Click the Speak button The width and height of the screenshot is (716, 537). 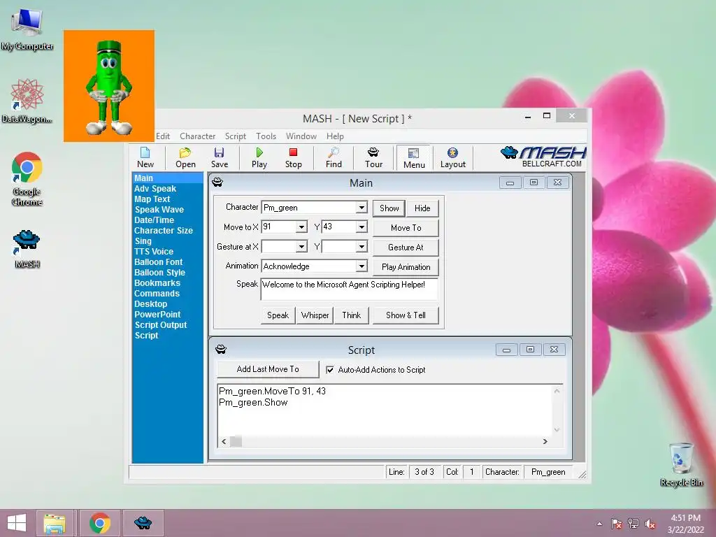click(x=278, y=315)
